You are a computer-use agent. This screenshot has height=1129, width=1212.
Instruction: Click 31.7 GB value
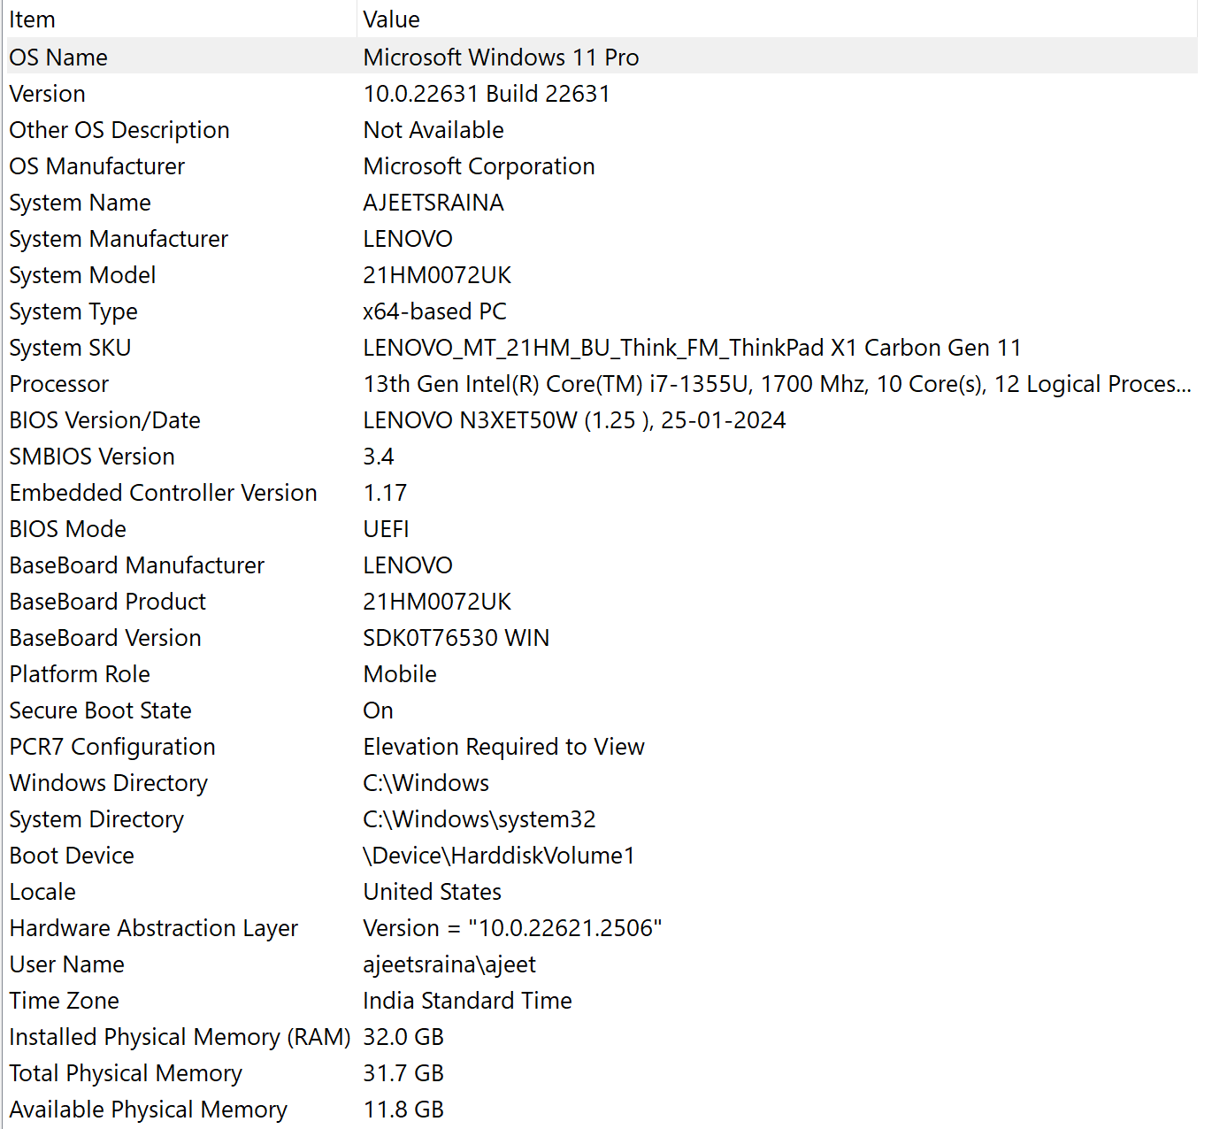tap(403, 1073)
